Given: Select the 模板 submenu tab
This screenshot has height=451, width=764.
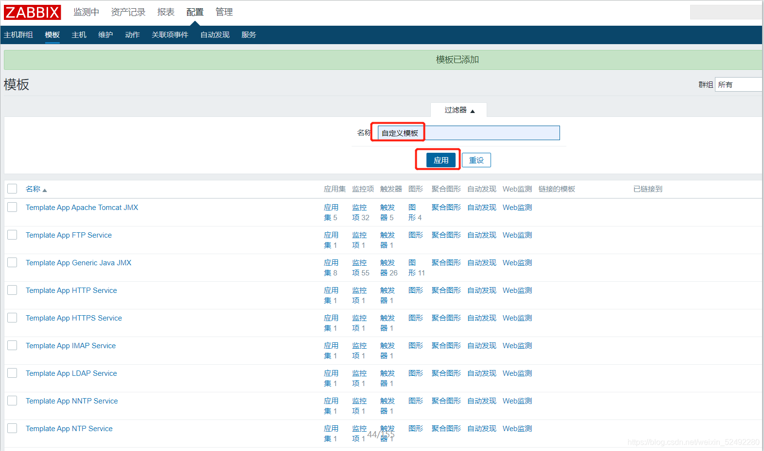Looking at the screenshot, I should pyautogui.click(x=52, y=35).
